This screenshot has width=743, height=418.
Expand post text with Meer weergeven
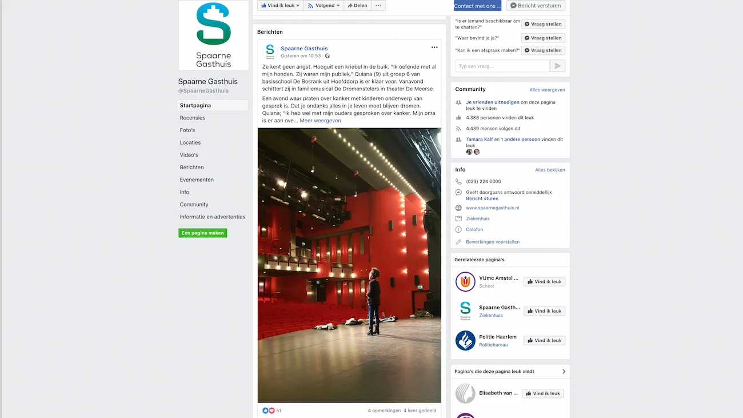[x=321, y=121]
